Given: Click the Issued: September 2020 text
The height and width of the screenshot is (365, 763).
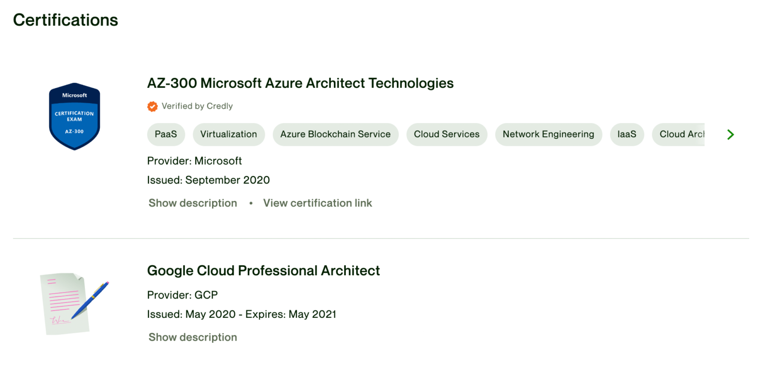Looking at the screenshot, I should [208, 180].
